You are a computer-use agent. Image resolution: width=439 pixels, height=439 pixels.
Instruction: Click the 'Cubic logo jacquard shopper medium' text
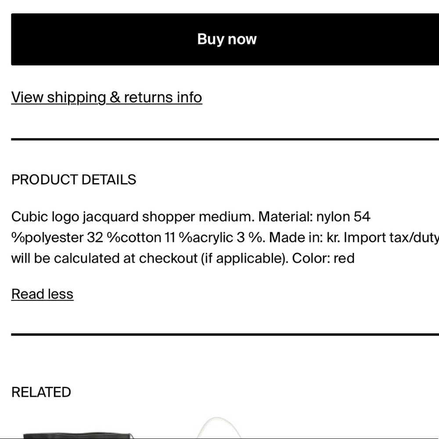pyautogui.click(x=132, y=216)
